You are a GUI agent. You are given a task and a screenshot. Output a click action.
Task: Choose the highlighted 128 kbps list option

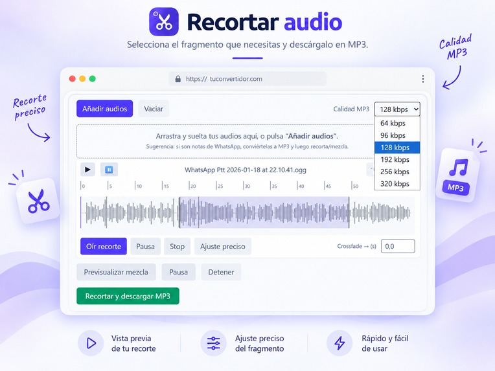point(397,148)
